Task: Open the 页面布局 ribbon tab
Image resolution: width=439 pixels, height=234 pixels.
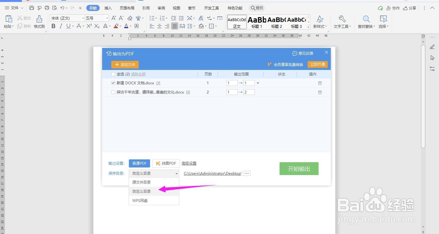Action: (127, 8)
